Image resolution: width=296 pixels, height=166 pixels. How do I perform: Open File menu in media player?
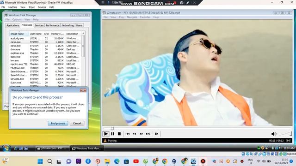tap(105, 17)
